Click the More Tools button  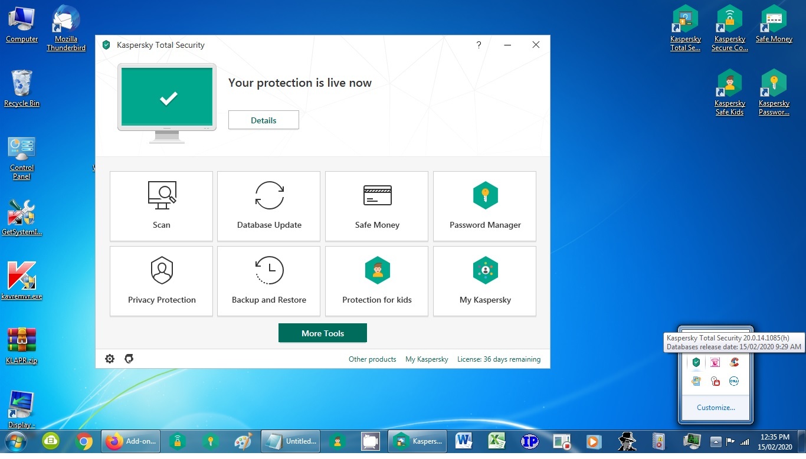[x=323, y=333]
